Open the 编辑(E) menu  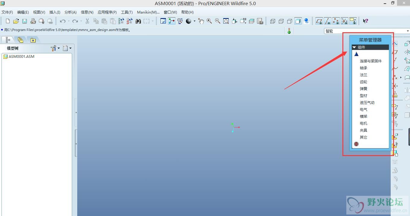coord(23,12)
